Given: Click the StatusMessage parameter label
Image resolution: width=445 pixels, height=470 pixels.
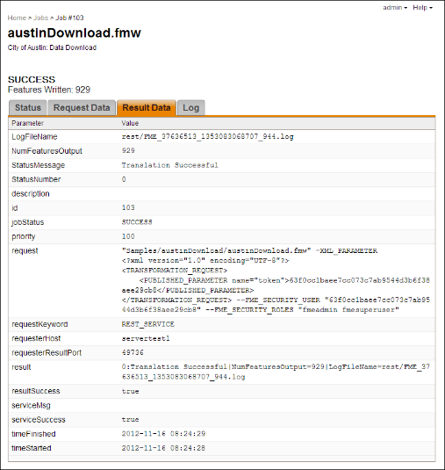Looking at the screenshot, I should [39, 165].
